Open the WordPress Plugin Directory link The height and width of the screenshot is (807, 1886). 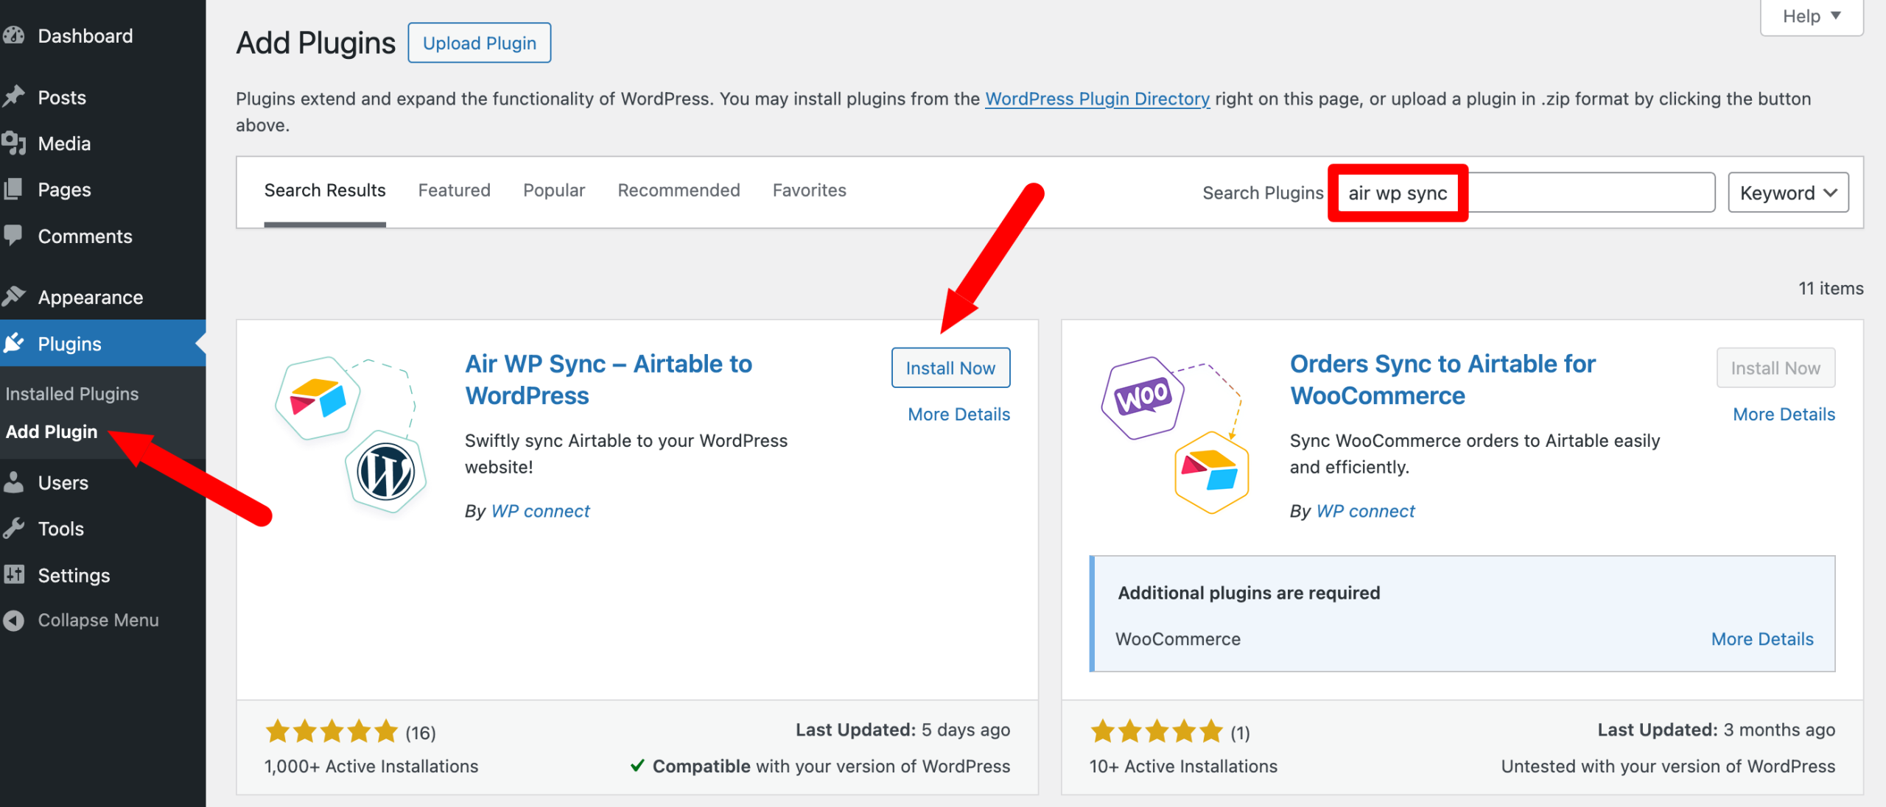tap(1097, 98)
